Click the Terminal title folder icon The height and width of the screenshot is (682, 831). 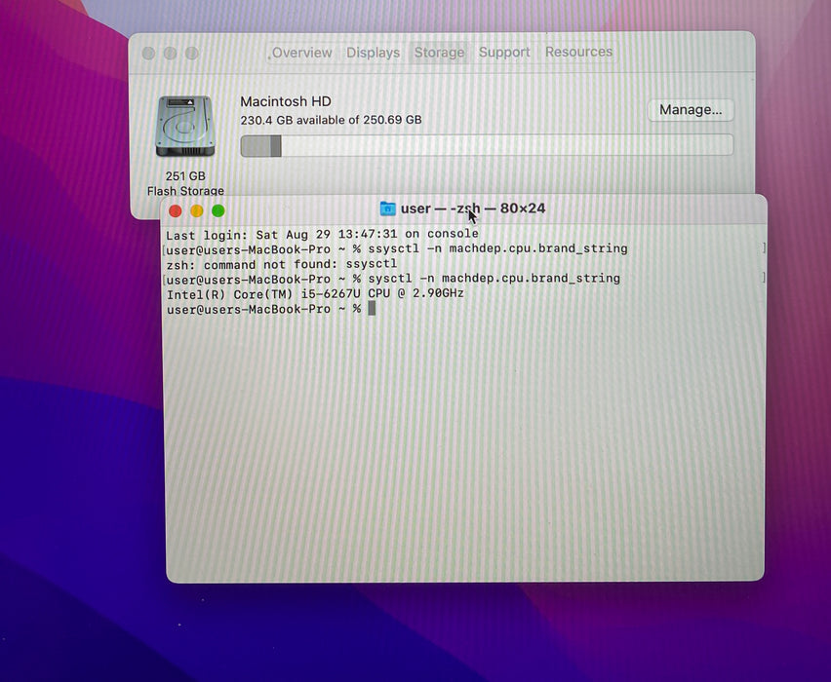point(388,208)
